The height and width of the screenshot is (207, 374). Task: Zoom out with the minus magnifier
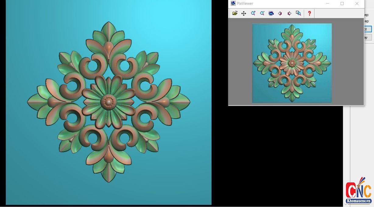coord(262,13)
